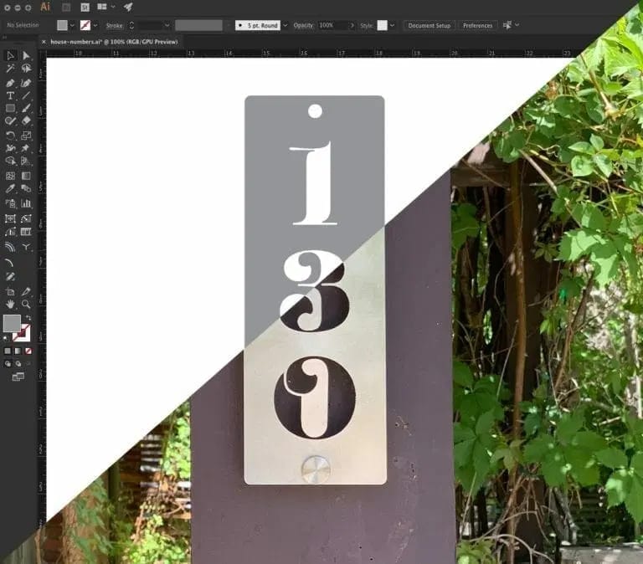Select the Magic Wand tool
The image size is (643, 564).
[10, 69]
